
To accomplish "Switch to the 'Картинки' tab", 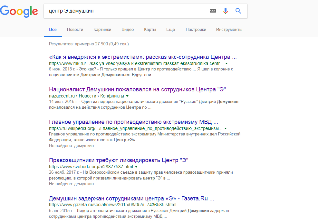I will pos(102,29).
